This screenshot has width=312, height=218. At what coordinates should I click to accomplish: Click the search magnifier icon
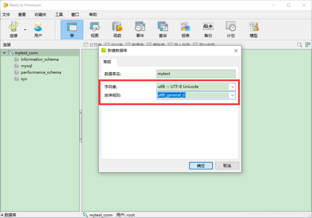tap(300, 45)
